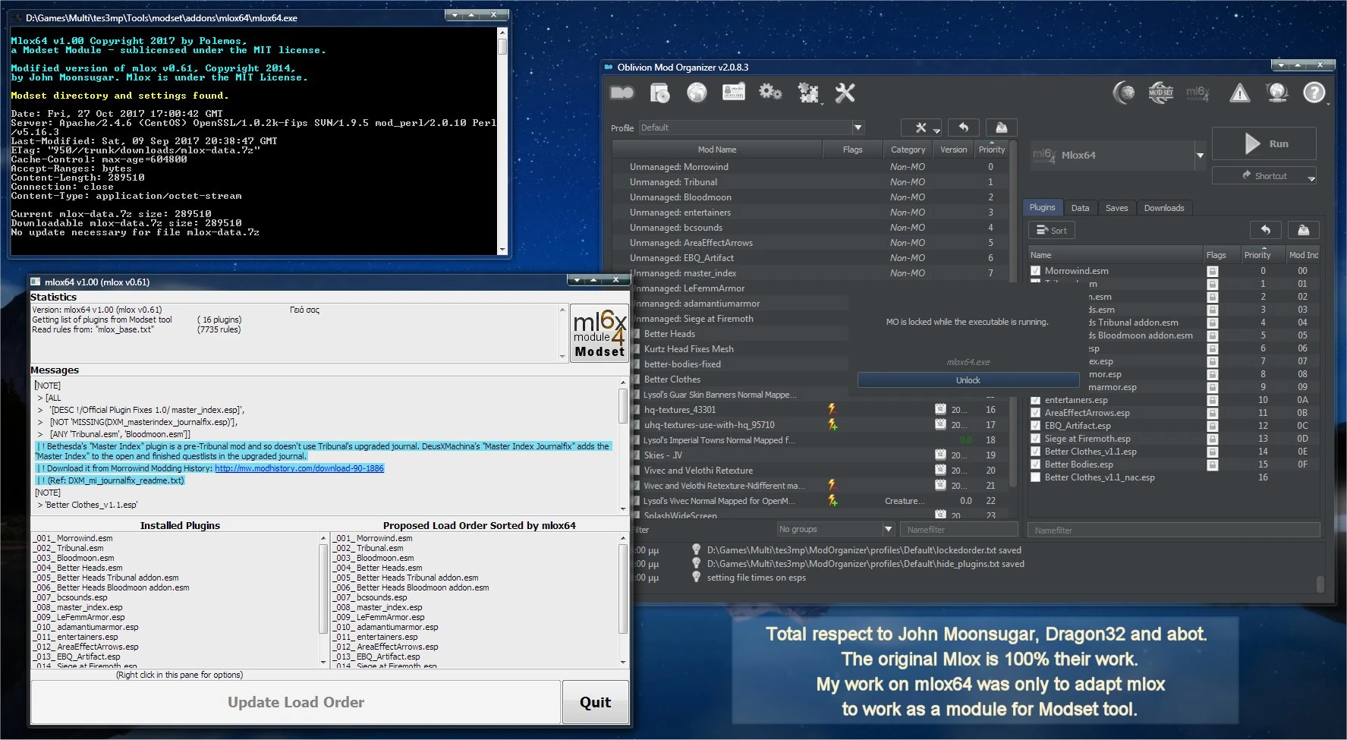The width and height of the screenshot is (1347, 740).
Task: Click the Sort plugins button
Action: [x=1052, y=230]
